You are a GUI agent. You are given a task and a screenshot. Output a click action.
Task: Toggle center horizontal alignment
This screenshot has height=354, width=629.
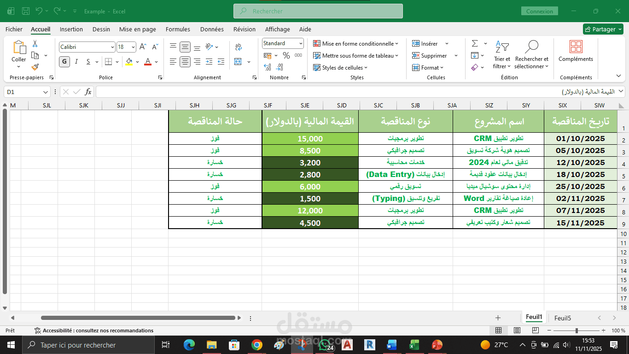pos(185,62)
